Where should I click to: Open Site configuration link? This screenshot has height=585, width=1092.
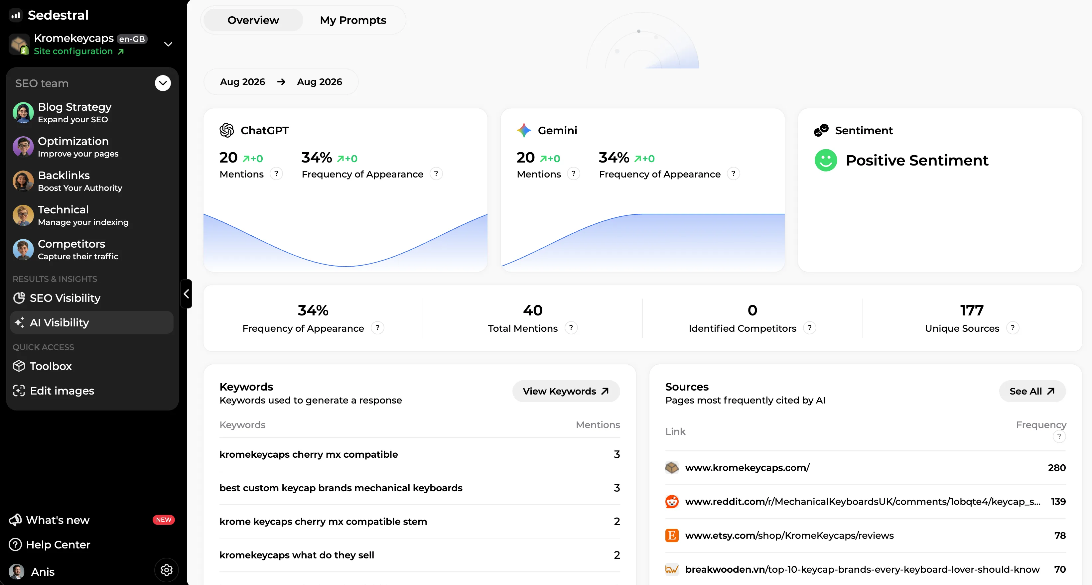pyautogui.click(x=79, y=51)
